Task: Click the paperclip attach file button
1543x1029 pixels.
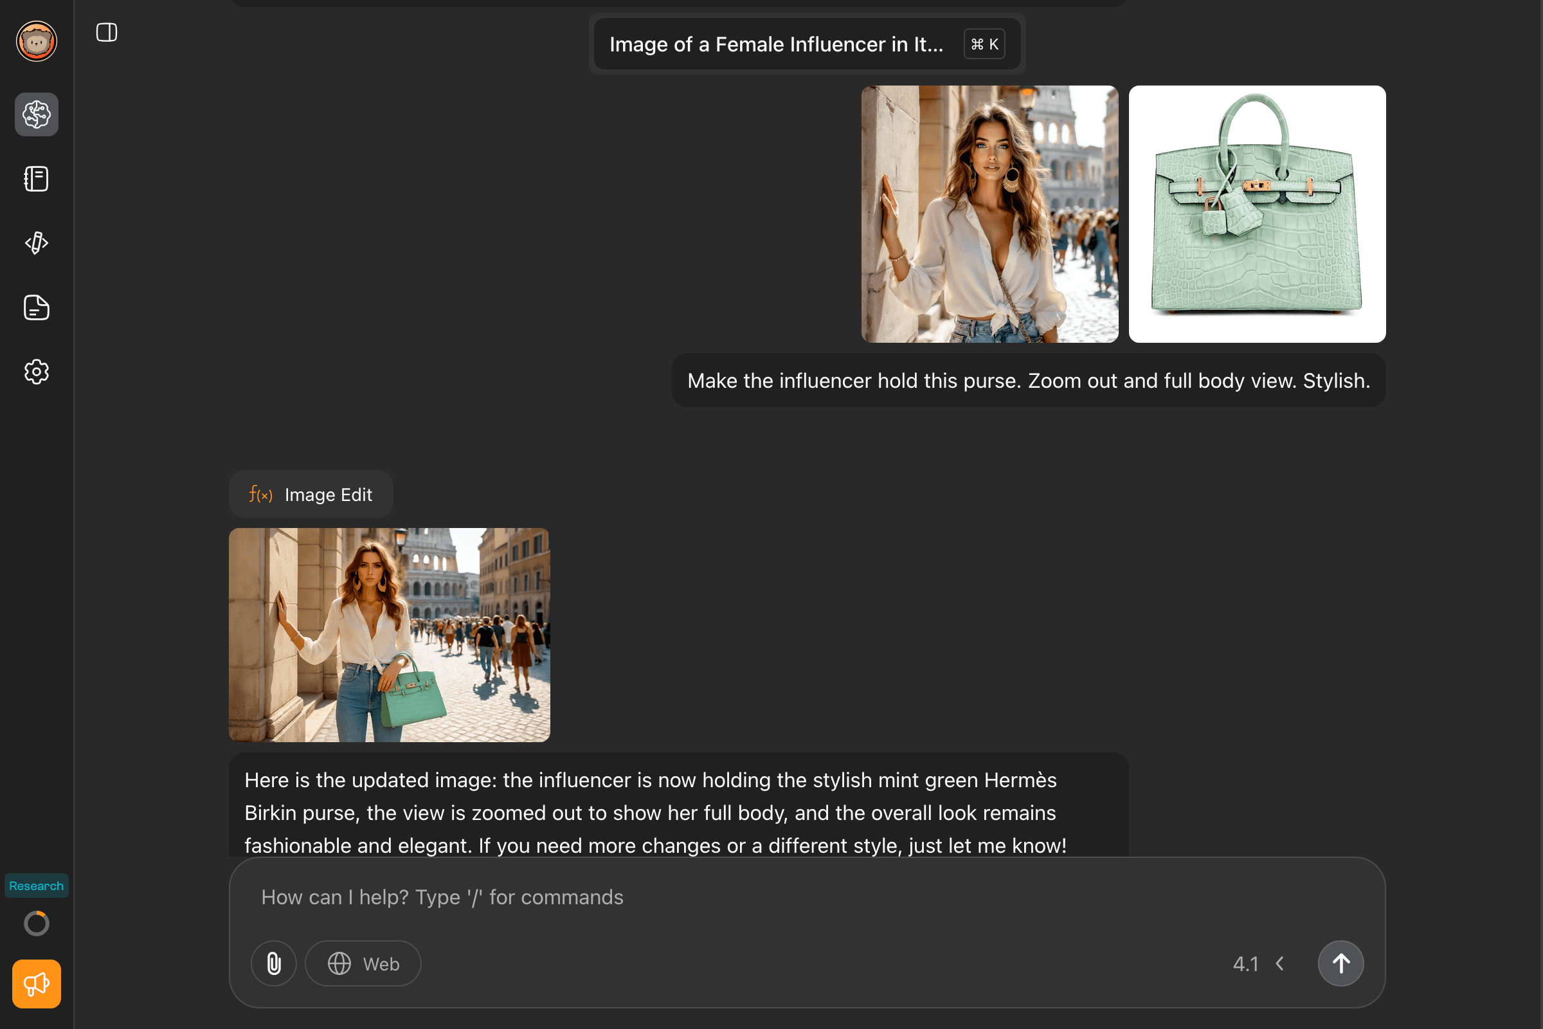Action: point(274,963)
